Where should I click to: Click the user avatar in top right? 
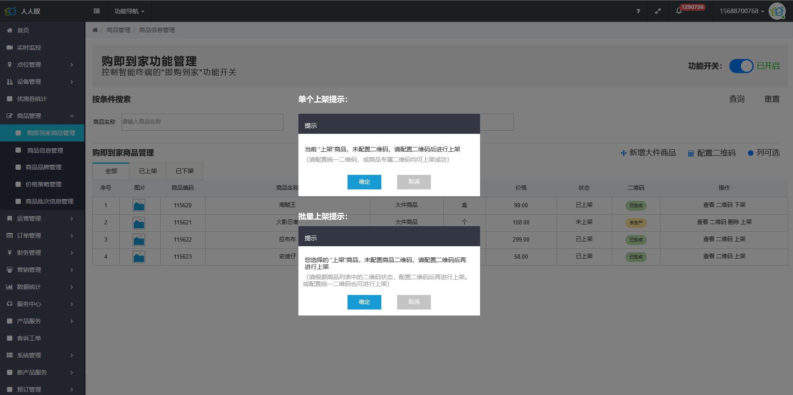776,11
